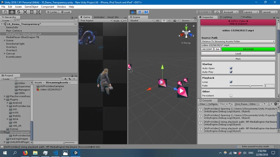The width and height of the screenshot is (280, 157).
Task: Click the Project search field
Action: tap(38, 79)
